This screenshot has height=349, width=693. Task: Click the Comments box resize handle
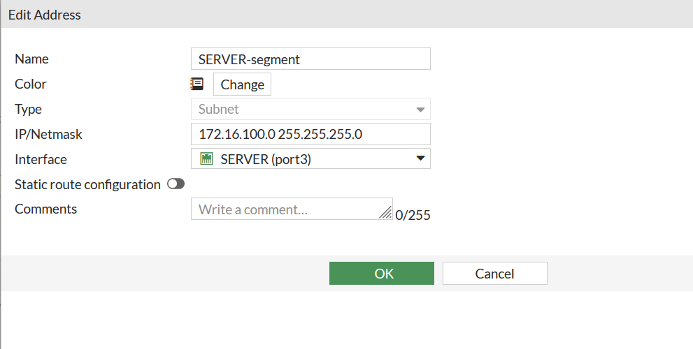pyautogui.click(x=385, y=214)
